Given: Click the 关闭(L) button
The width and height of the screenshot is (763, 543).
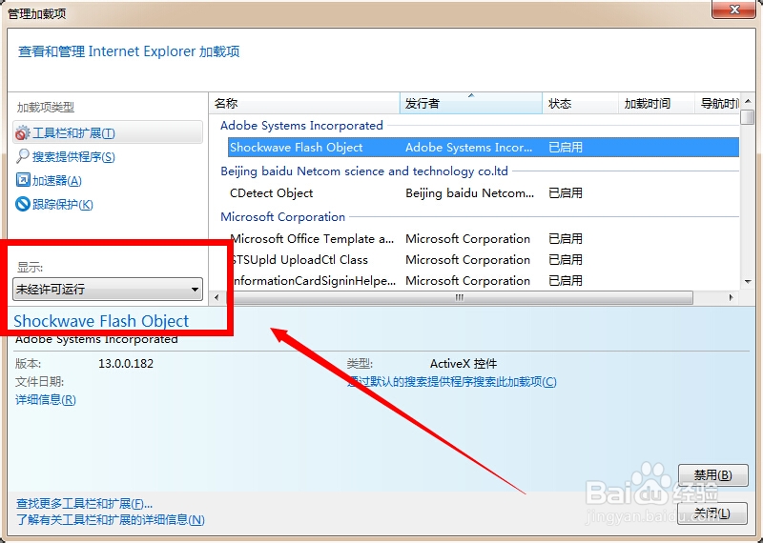Looking at the screenshot, I should click(x=712, y=513).
